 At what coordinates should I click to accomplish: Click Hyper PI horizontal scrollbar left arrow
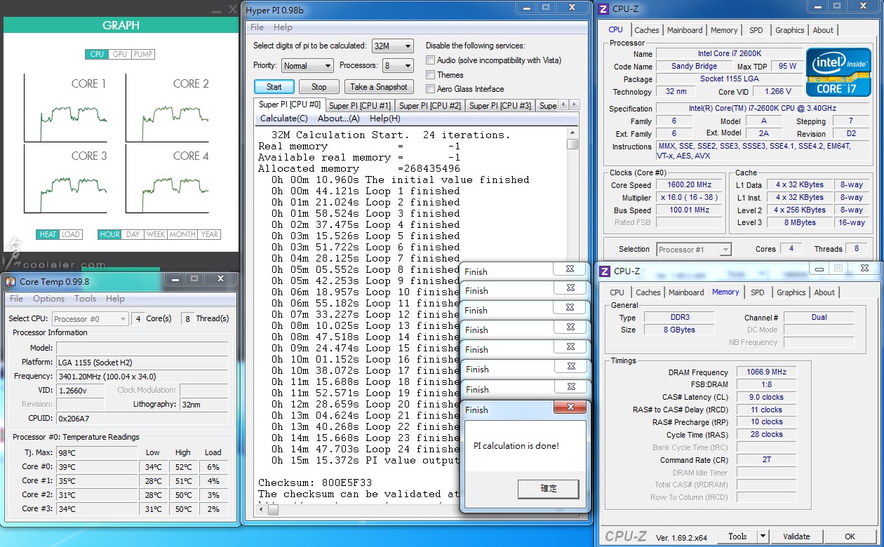pyautogui.click(x=262, y=510)
